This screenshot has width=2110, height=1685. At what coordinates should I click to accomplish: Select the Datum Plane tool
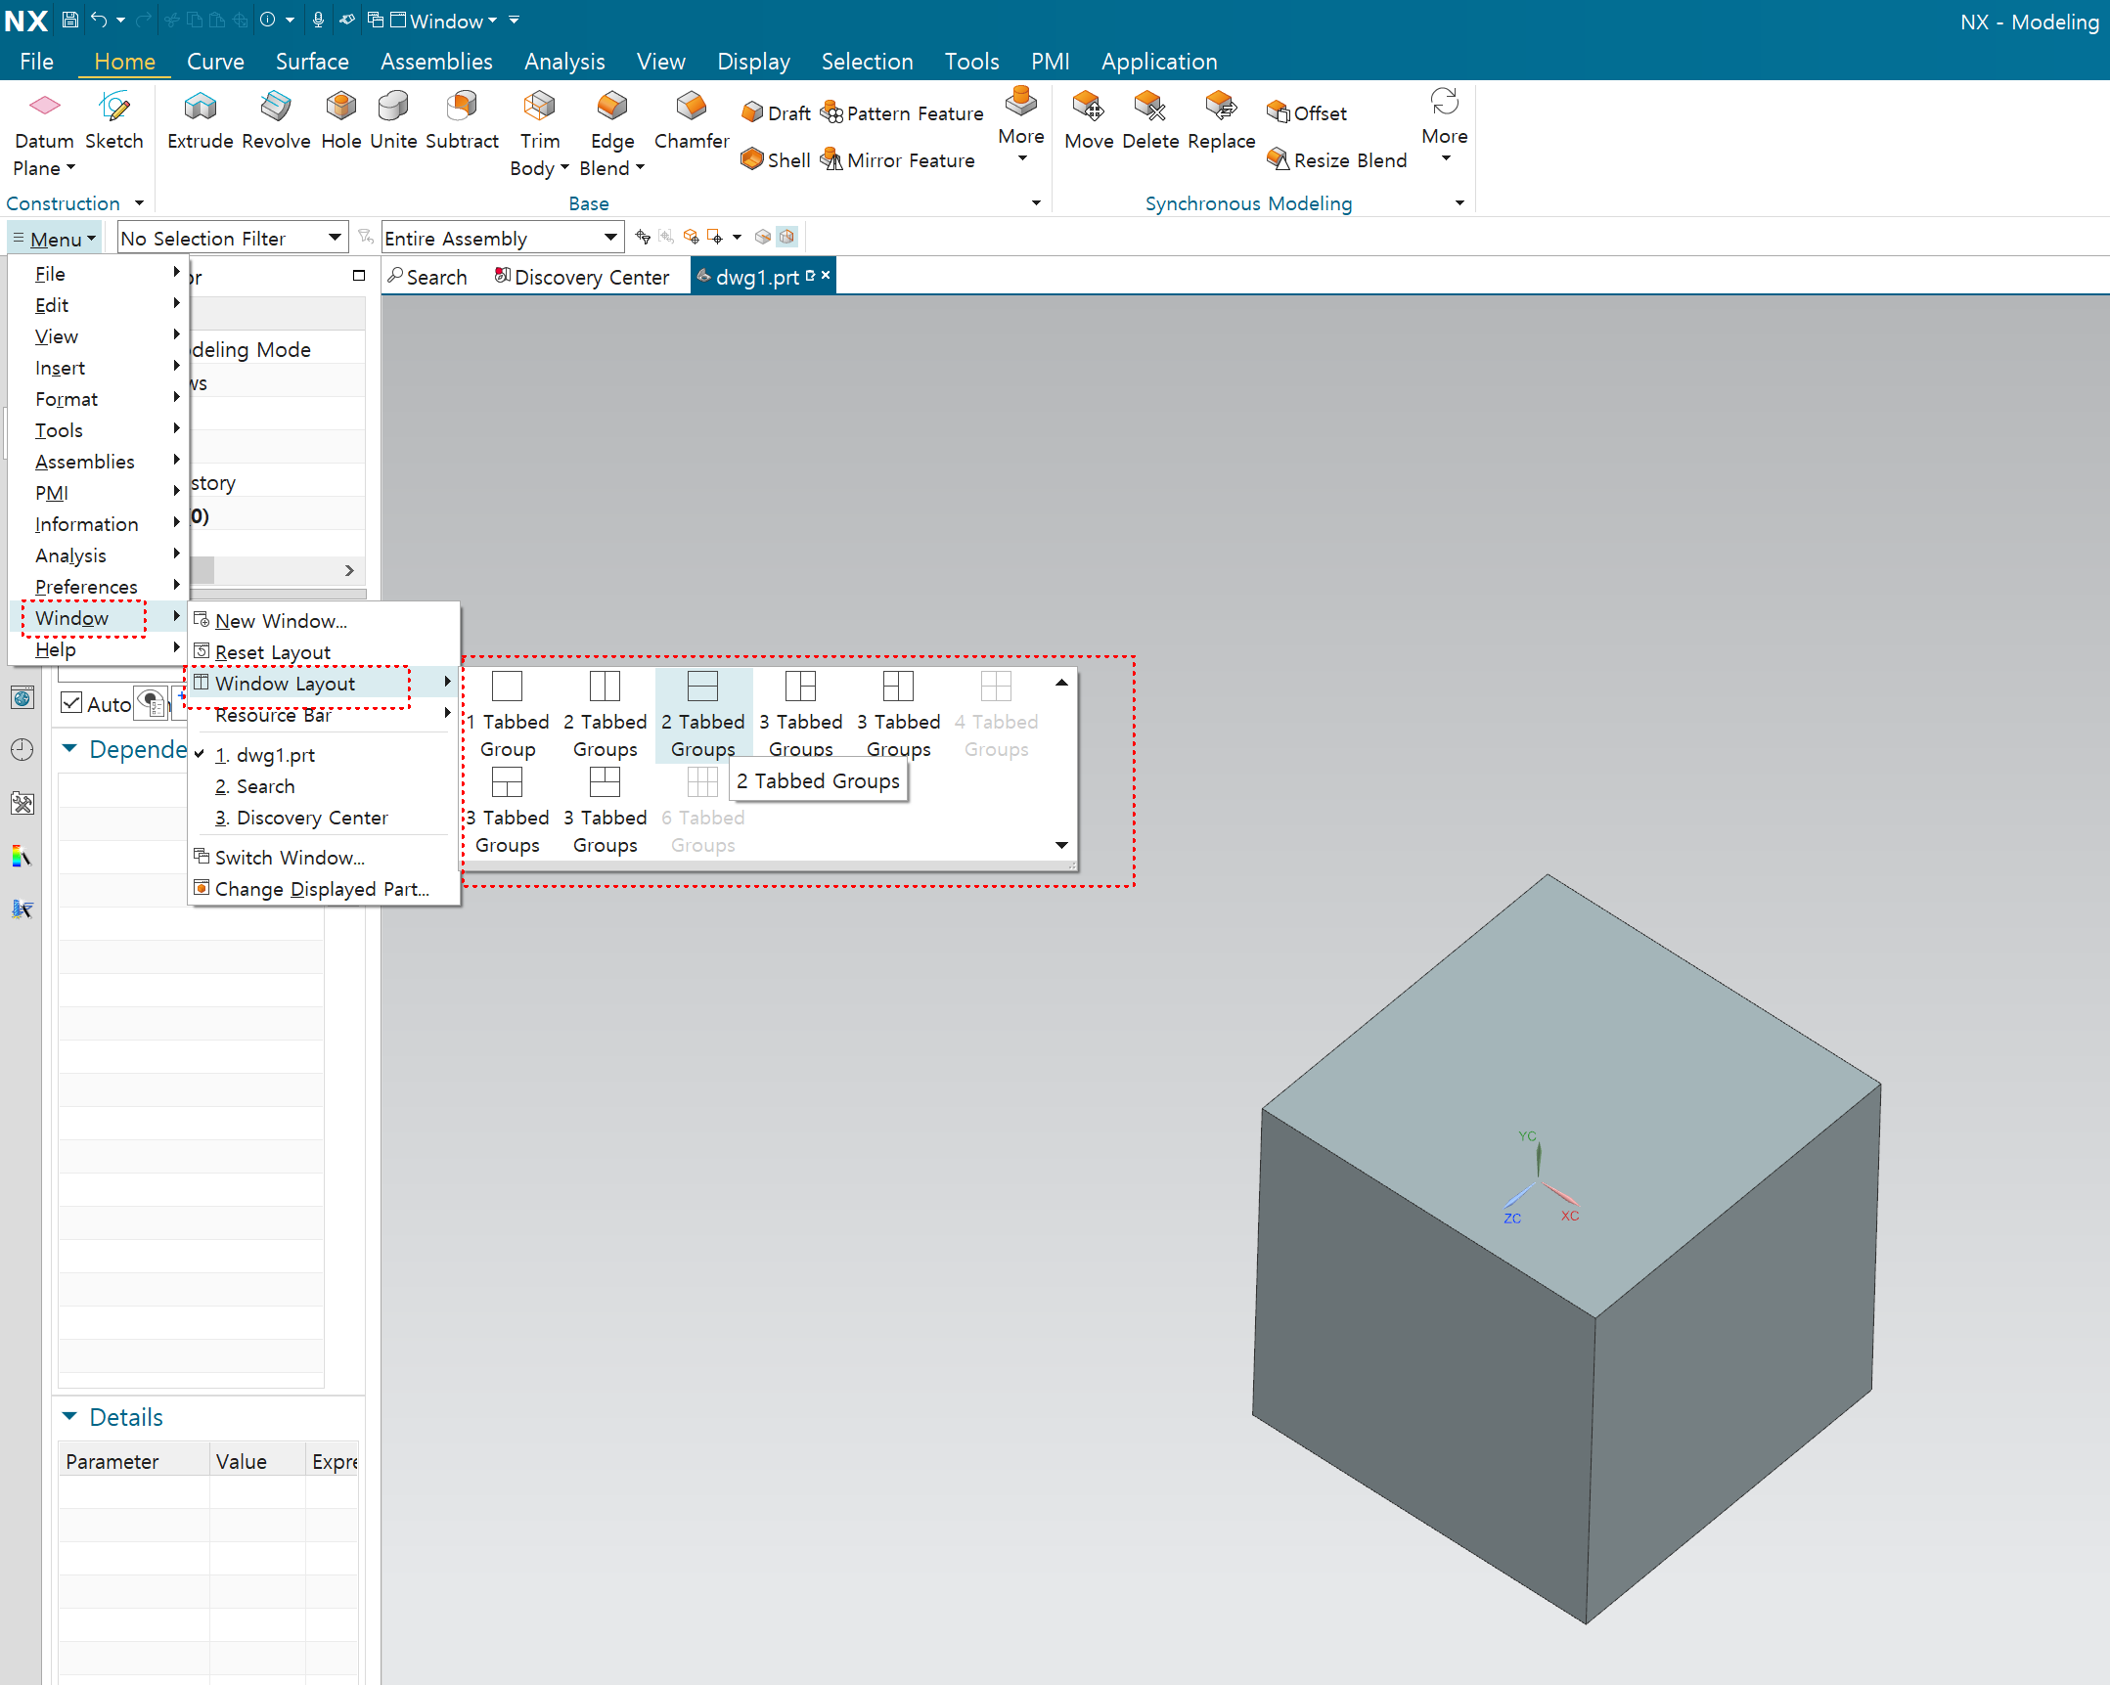[44, 134]
